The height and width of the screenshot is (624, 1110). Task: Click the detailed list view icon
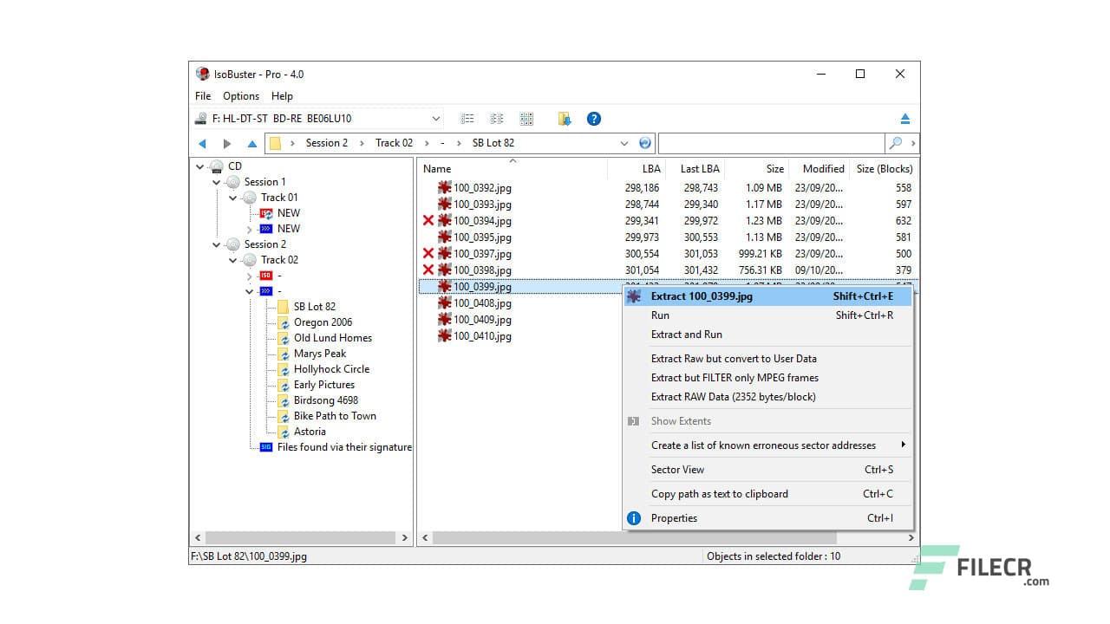tap(467, 118)
